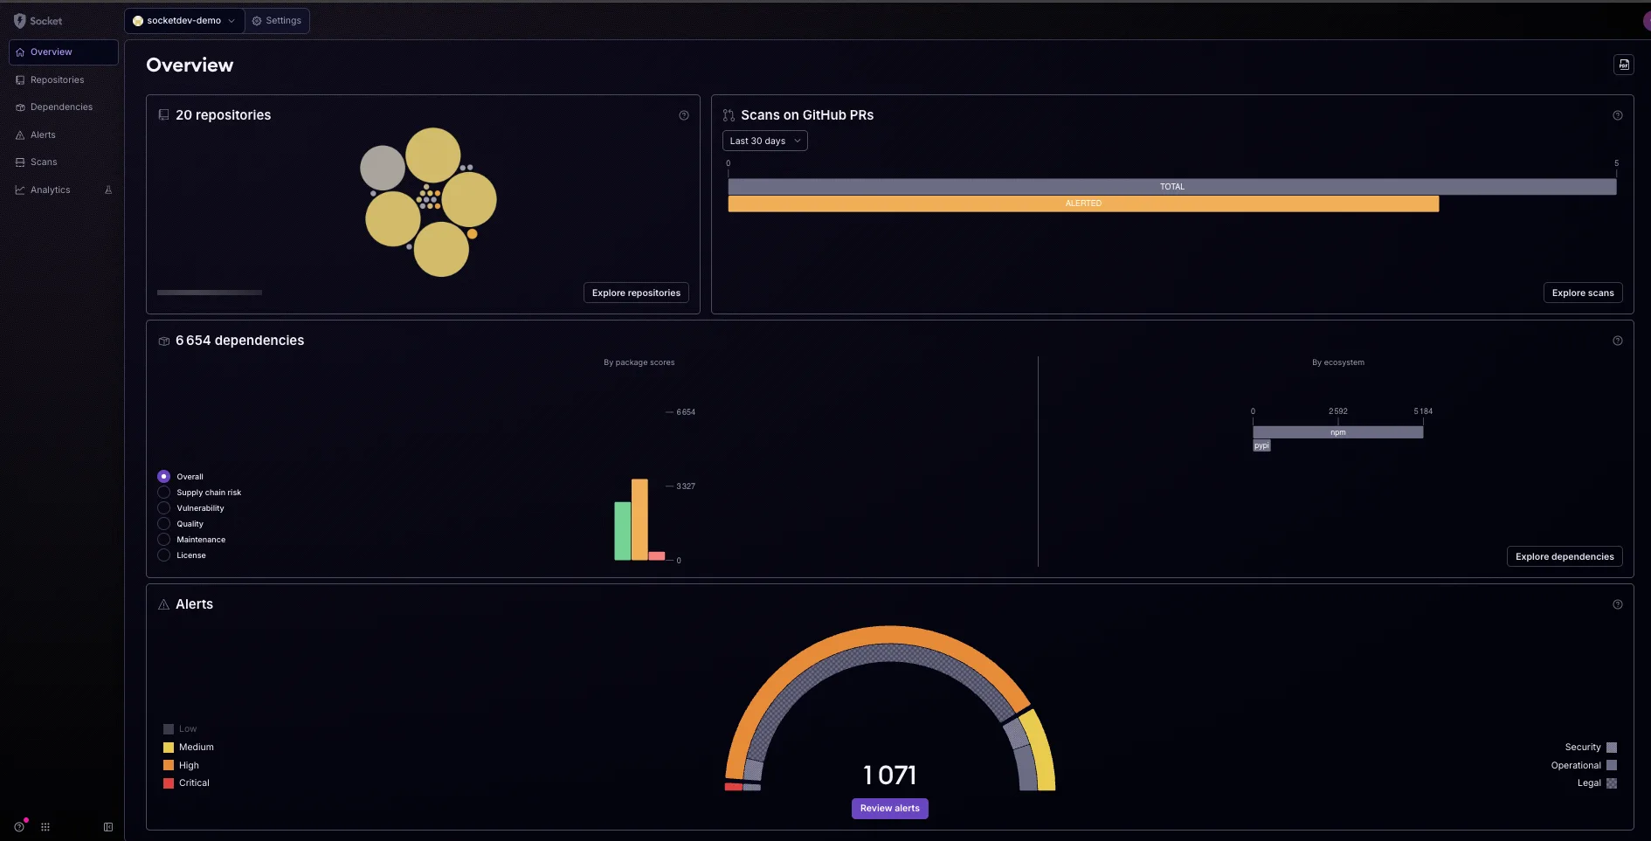Click the Socket shield logo
1651x841 pixels.
click(x=20, y=20)
